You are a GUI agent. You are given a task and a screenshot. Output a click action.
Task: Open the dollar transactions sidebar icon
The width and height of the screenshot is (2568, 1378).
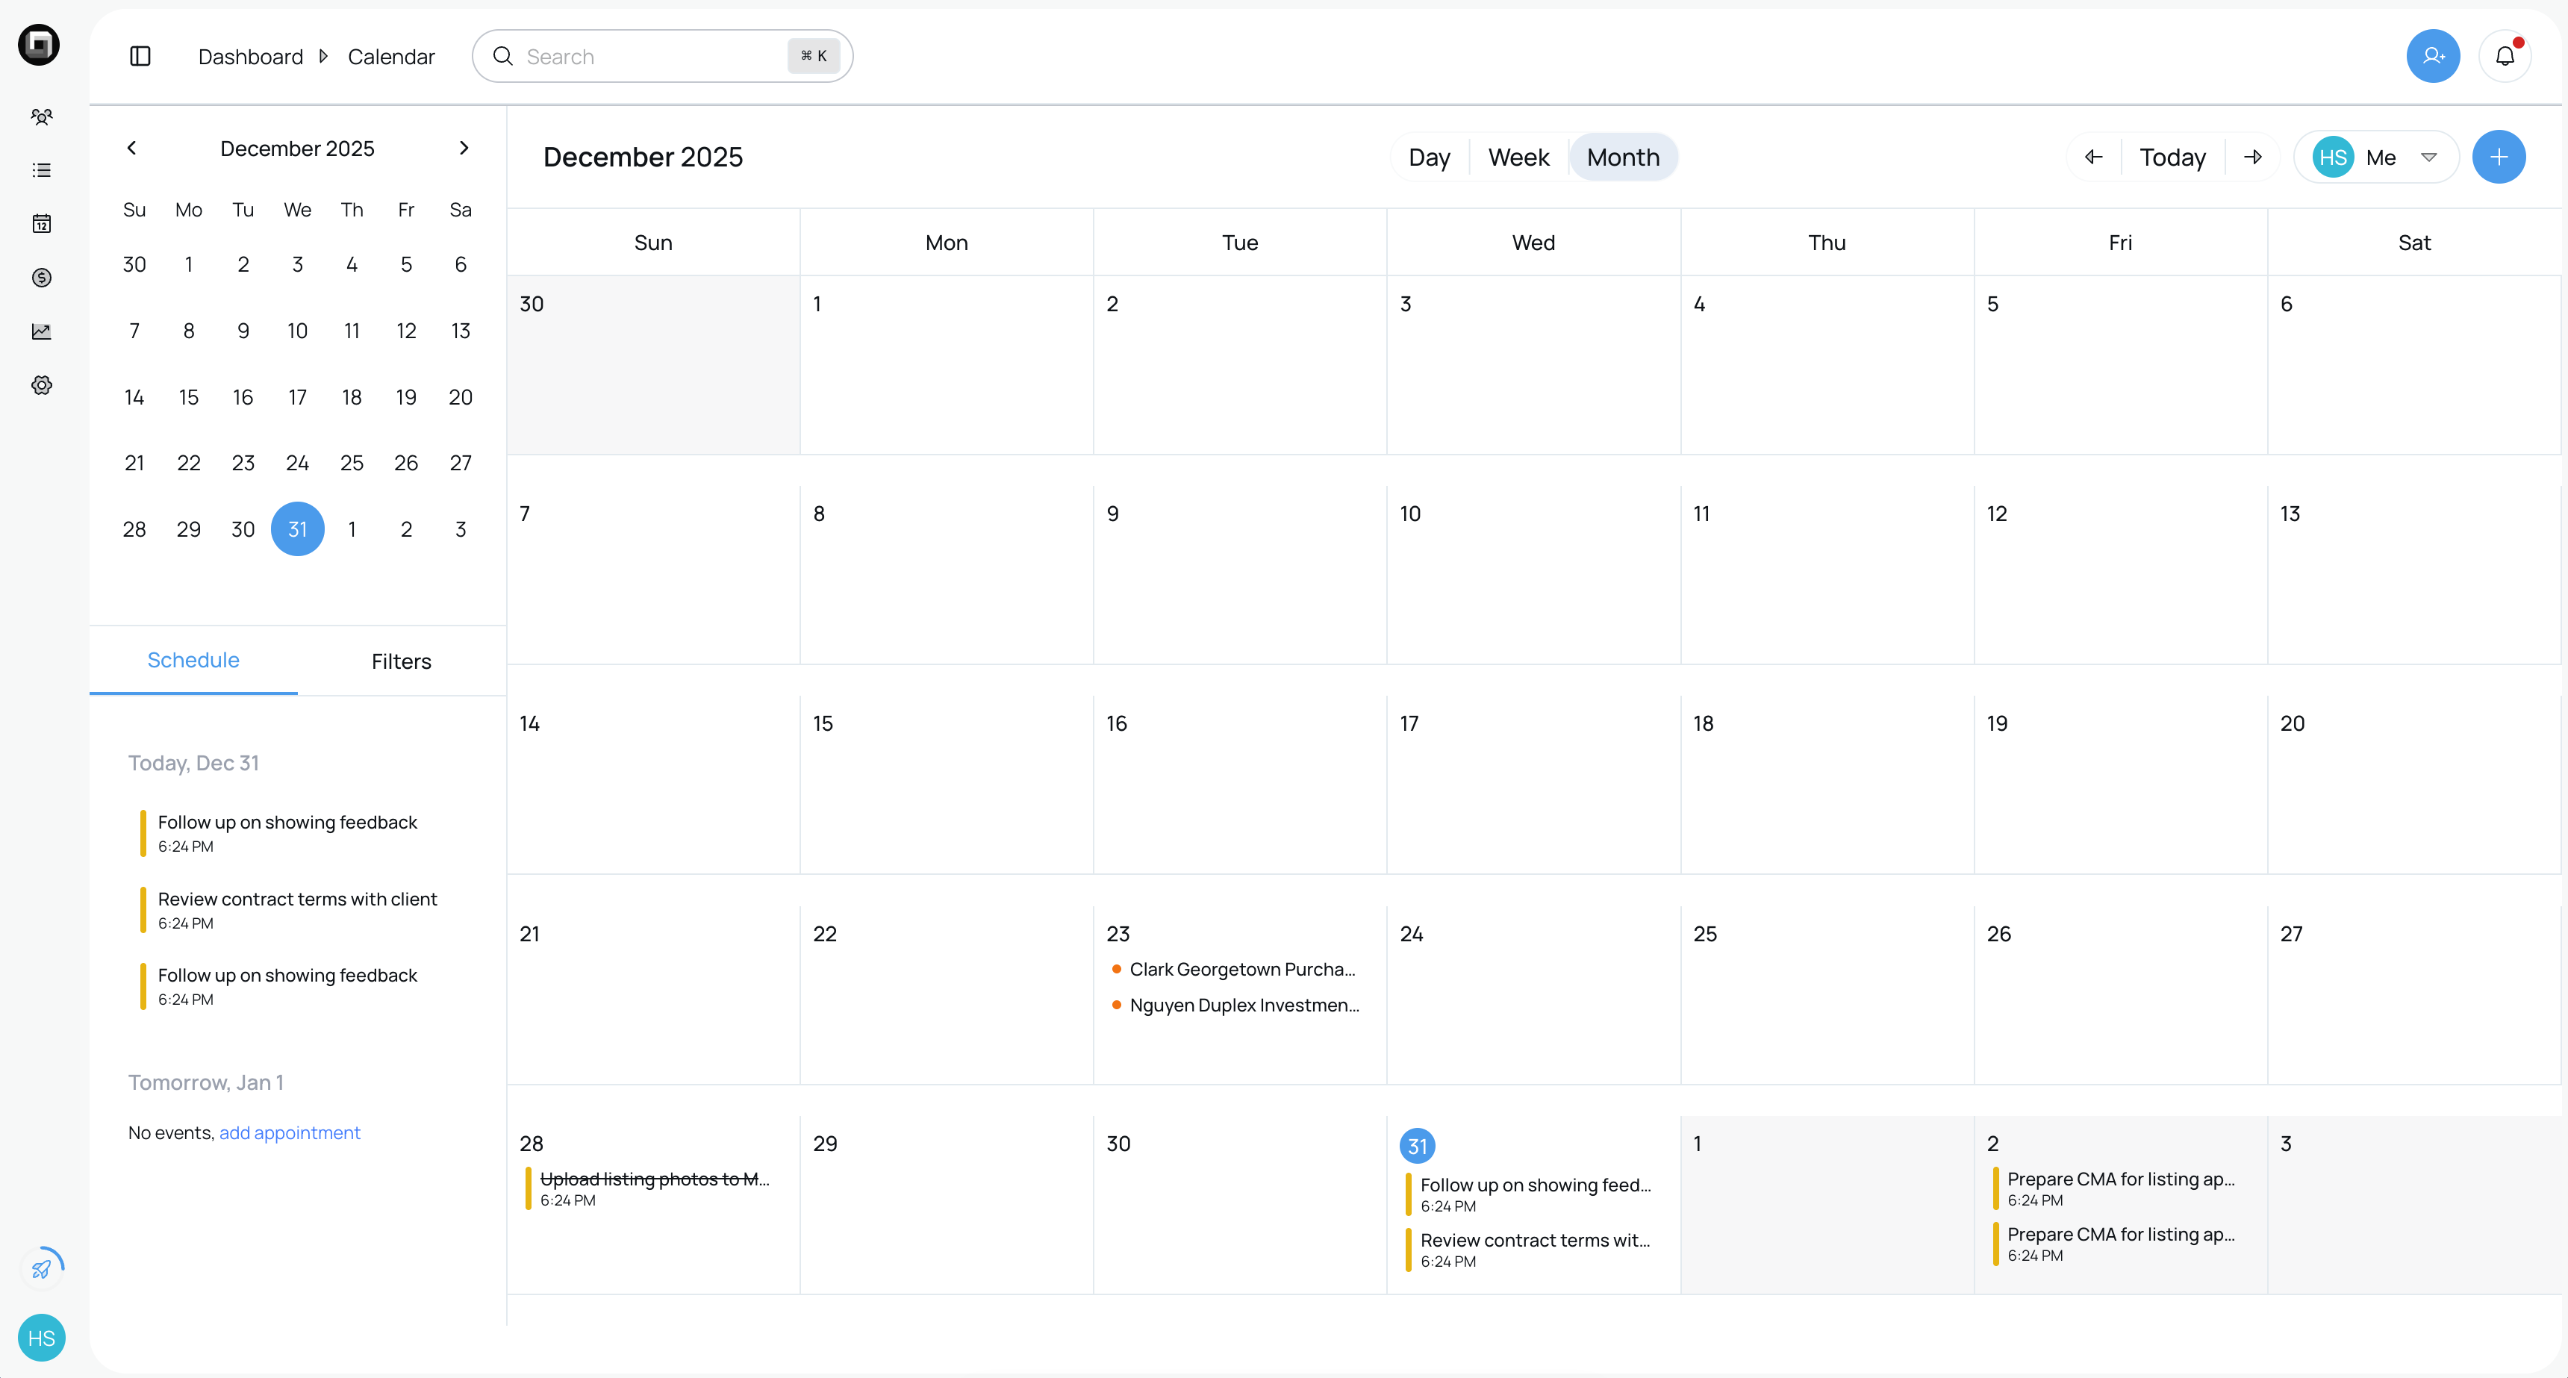[41, 277]
